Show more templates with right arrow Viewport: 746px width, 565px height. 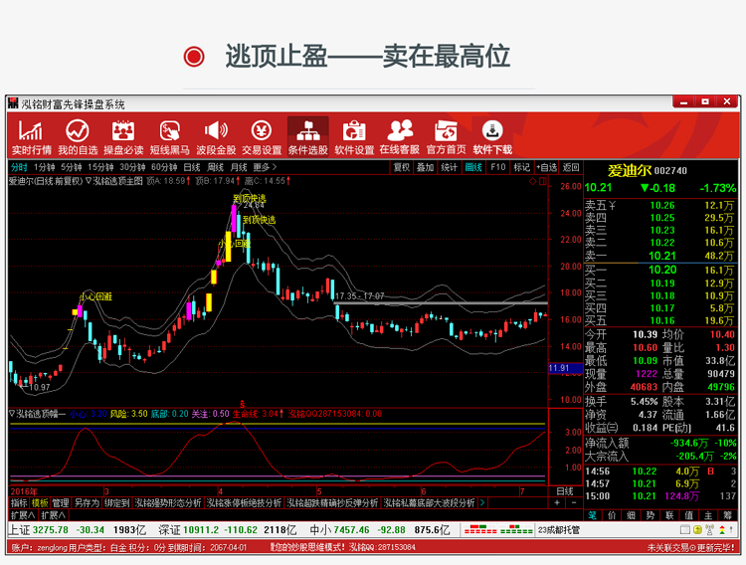click(482, 502)
